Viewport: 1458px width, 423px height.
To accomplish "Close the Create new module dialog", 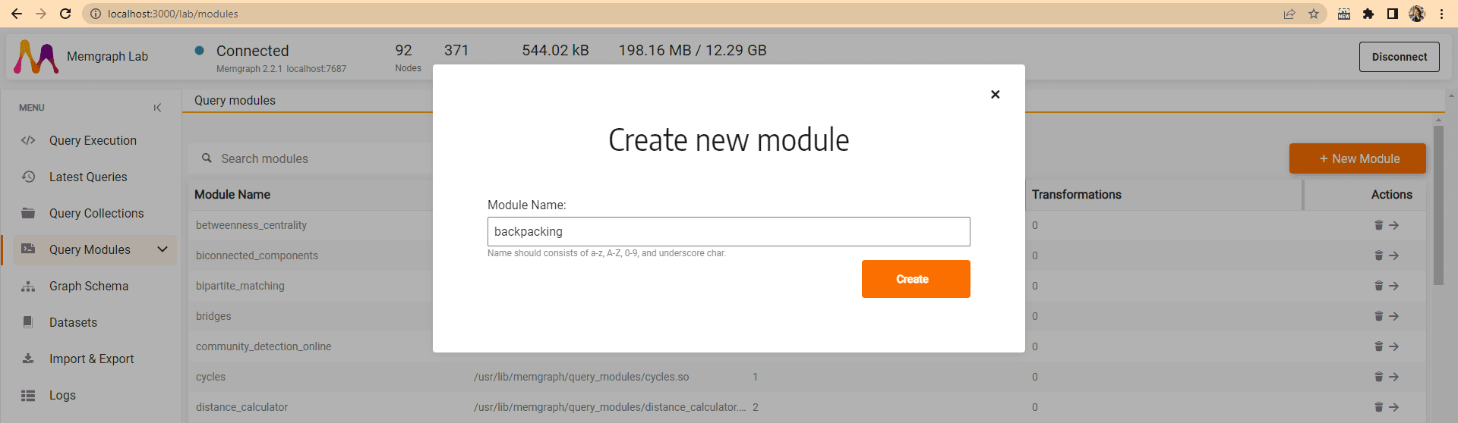I will 995,94.
